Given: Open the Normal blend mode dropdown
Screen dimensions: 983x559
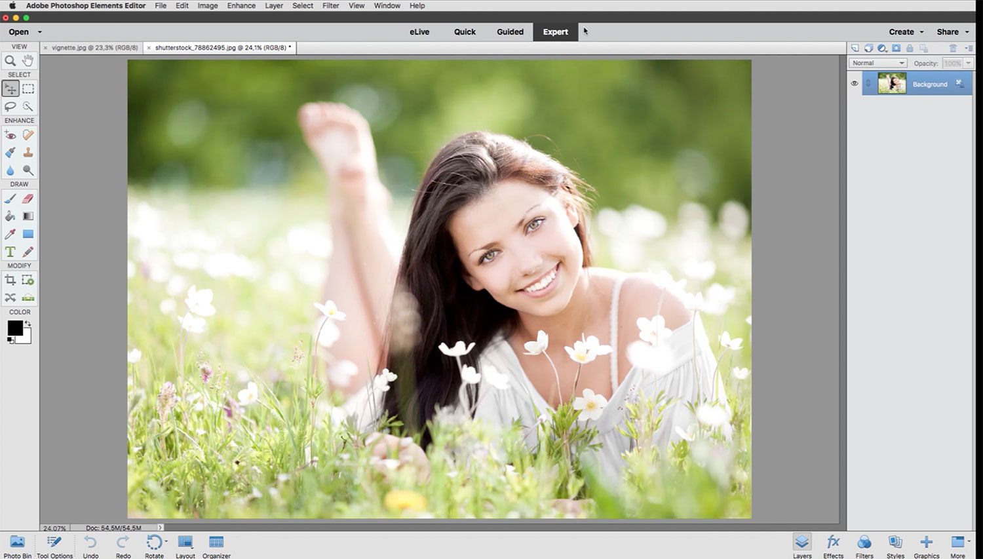Looking at the screenshot, I should click(877, 63).
